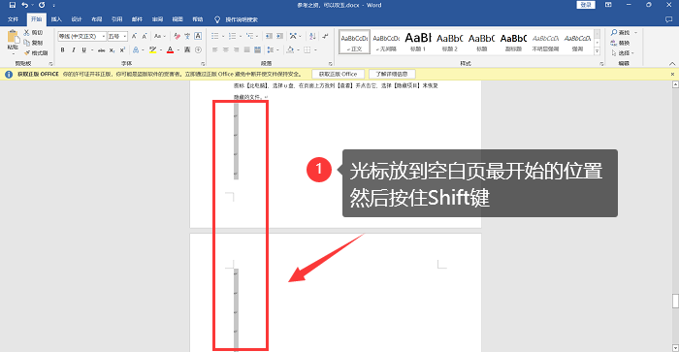679x352 pixels.
Task: Increase font size with the grow font icon
Action: click(x=134, y=37)
